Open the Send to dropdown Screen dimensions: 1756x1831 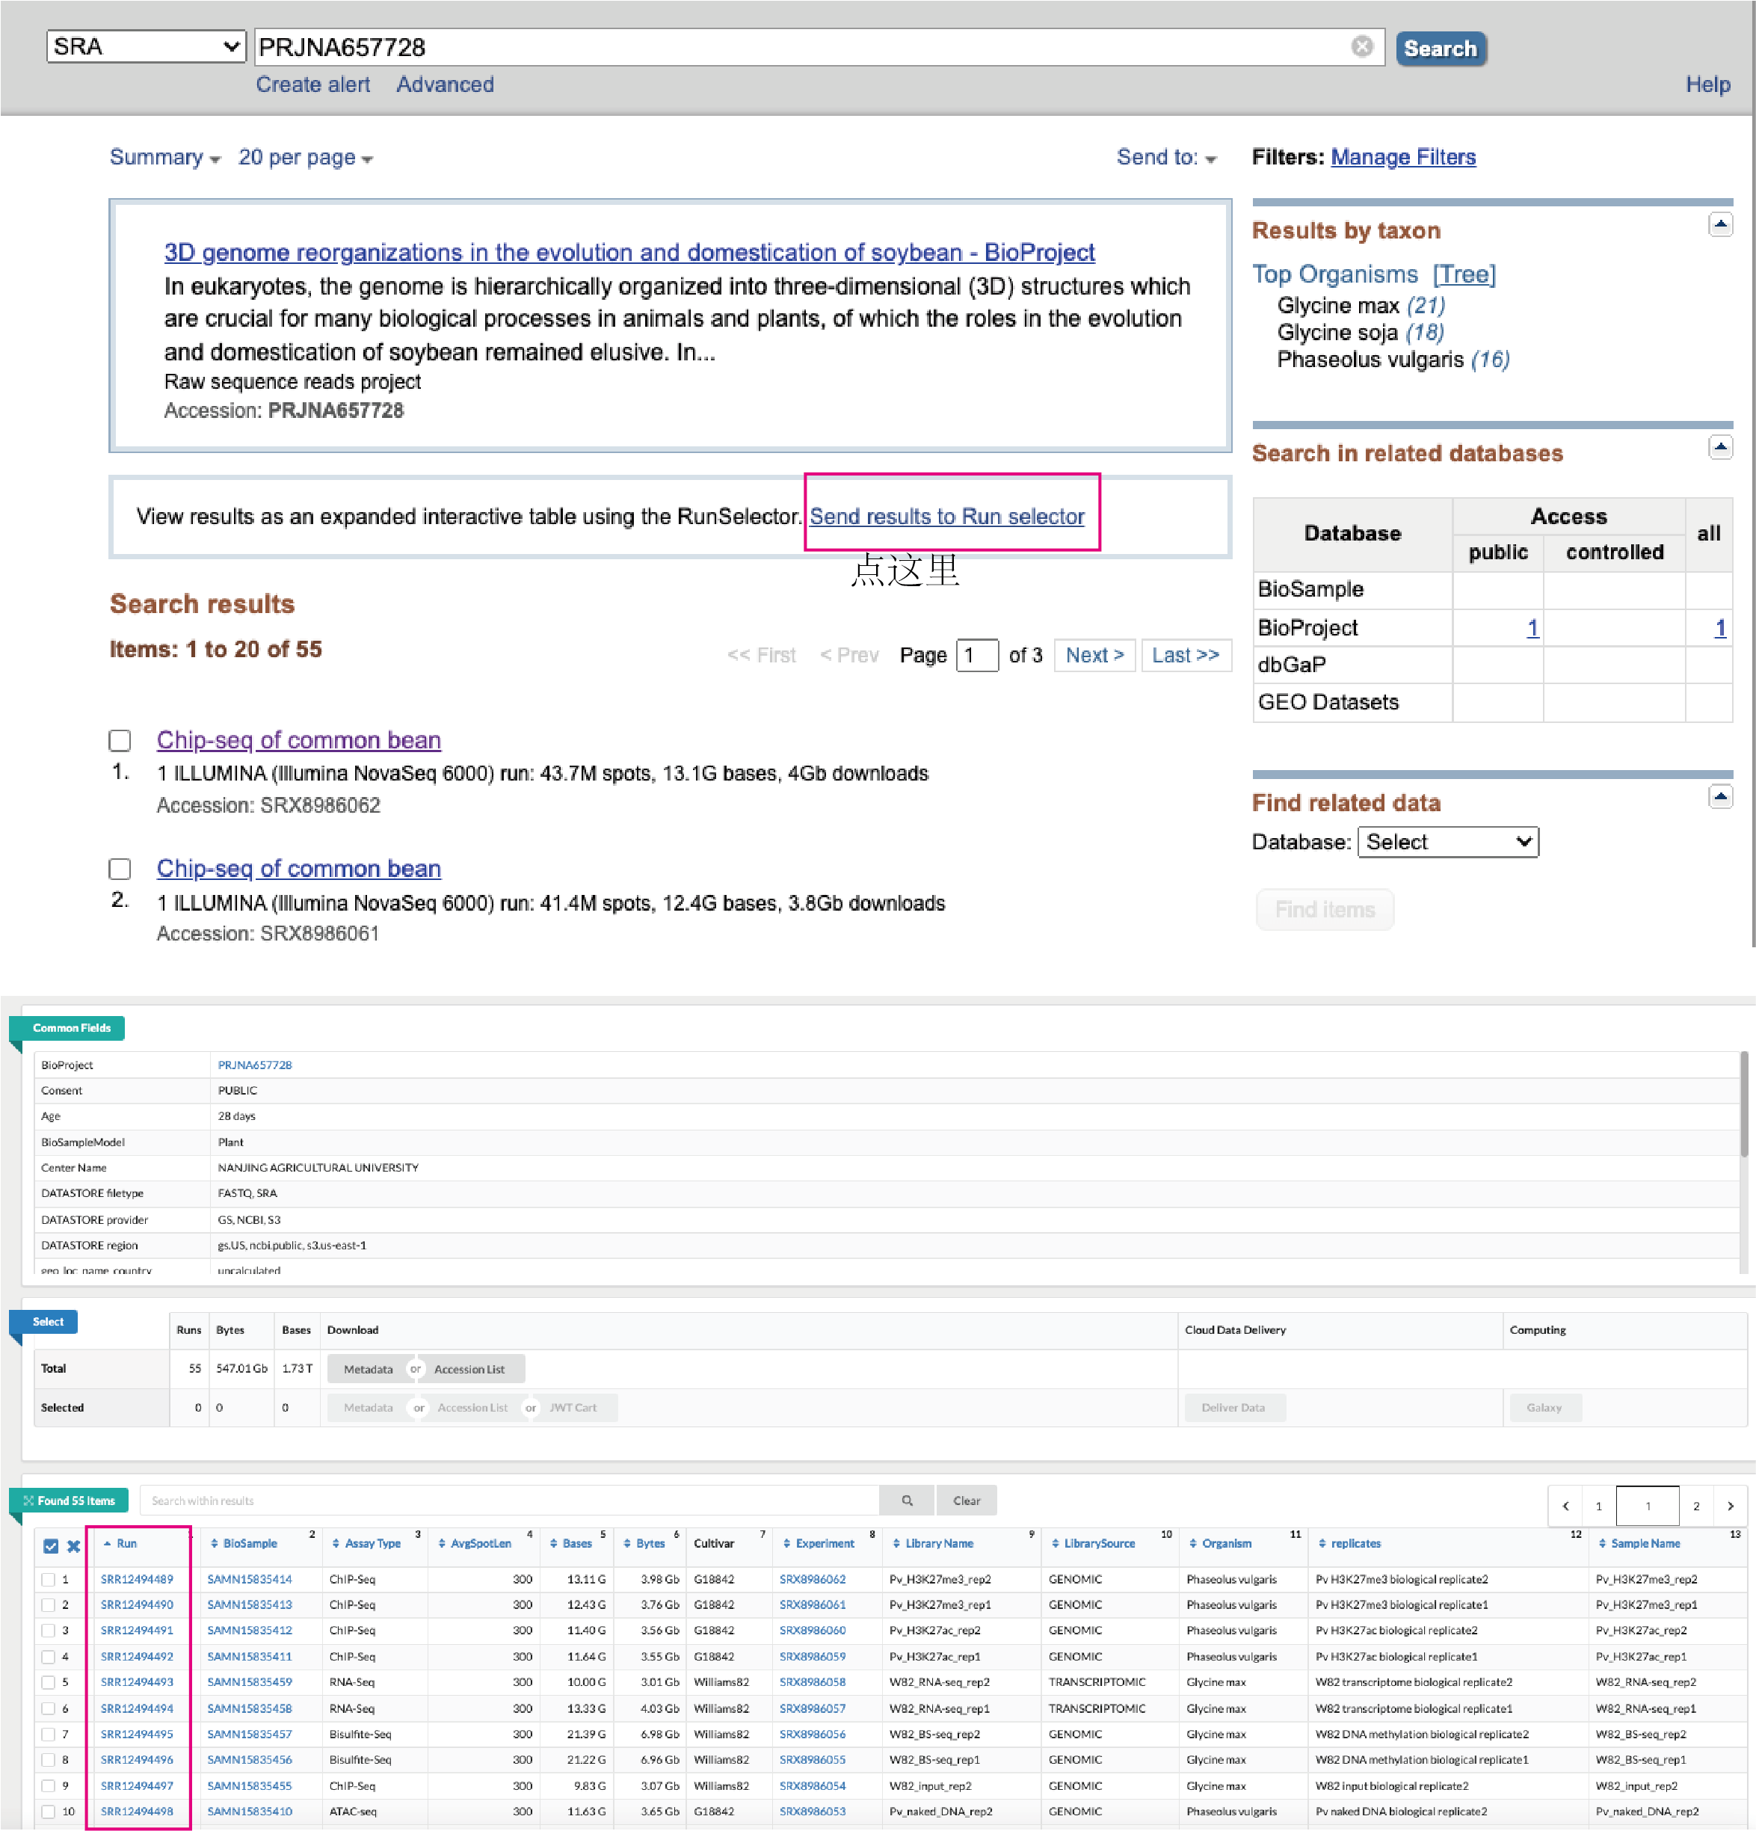click(1167, 157)
